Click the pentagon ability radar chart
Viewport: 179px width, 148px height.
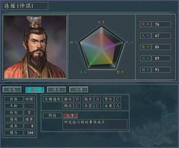(101, 47)
